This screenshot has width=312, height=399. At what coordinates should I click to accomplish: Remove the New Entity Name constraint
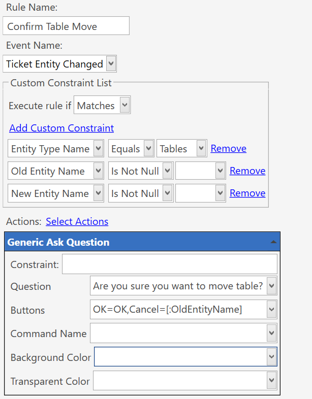(247, 193)
